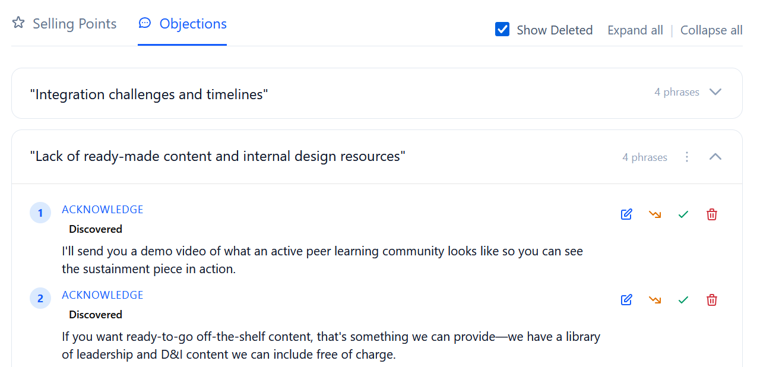Click Expand all link
Image resolution: width=757 pixels, height=367 pixels.
(635, 30)
